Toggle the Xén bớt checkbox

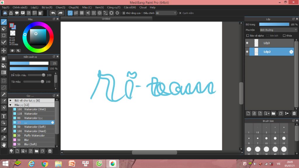point(267,36)
